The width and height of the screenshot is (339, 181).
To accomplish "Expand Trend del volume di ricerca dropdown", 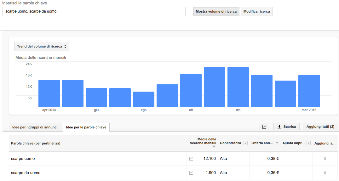I will (x=42, y=47).
